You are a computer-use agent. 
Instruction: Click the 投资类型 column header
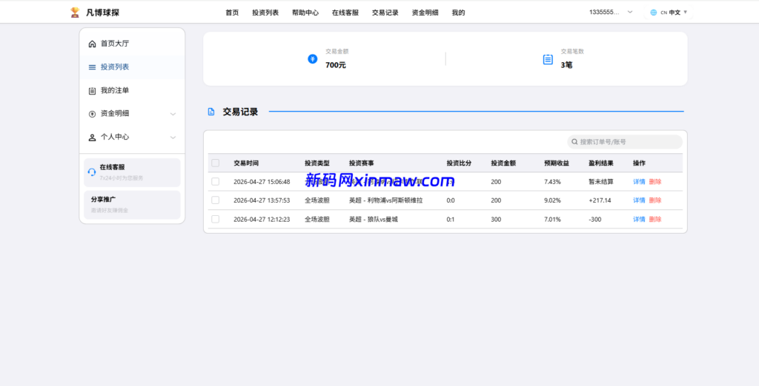tap(317, 163)
